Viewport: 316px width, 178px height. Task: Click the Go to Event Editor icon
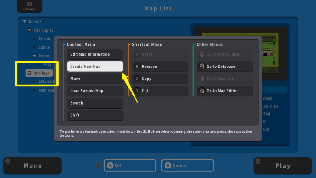point(202,54)
